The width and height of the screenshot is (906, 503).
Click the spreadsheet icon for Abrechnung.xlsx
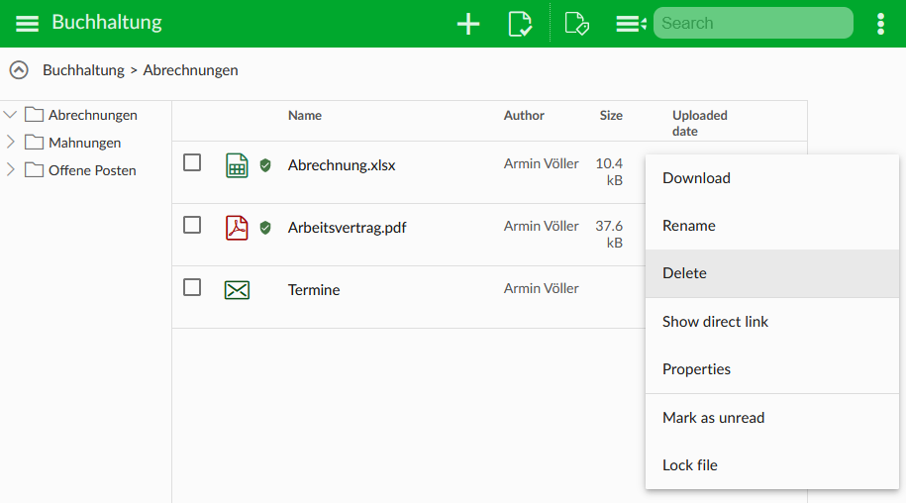237,165
